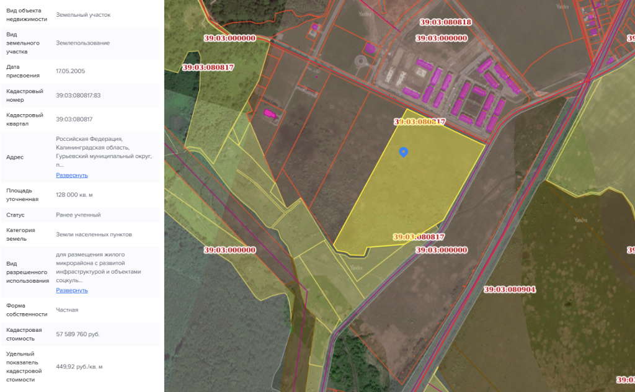Expand the full address text
The width and height of the screenshot is (635, 392).
coord(72,175)
